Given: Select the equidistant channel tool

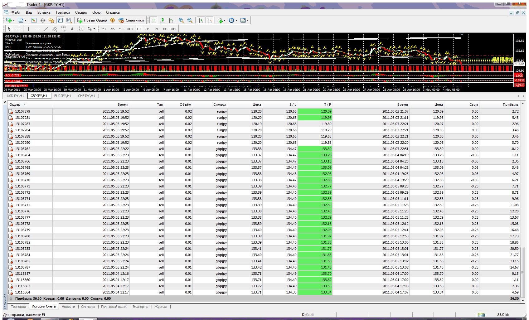Looking at the screenshot, I should (55, 29).
